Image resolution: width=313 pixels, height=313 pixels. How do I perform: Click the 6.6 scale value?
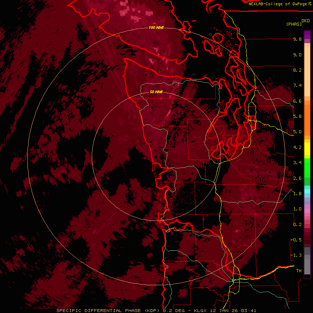297,101
